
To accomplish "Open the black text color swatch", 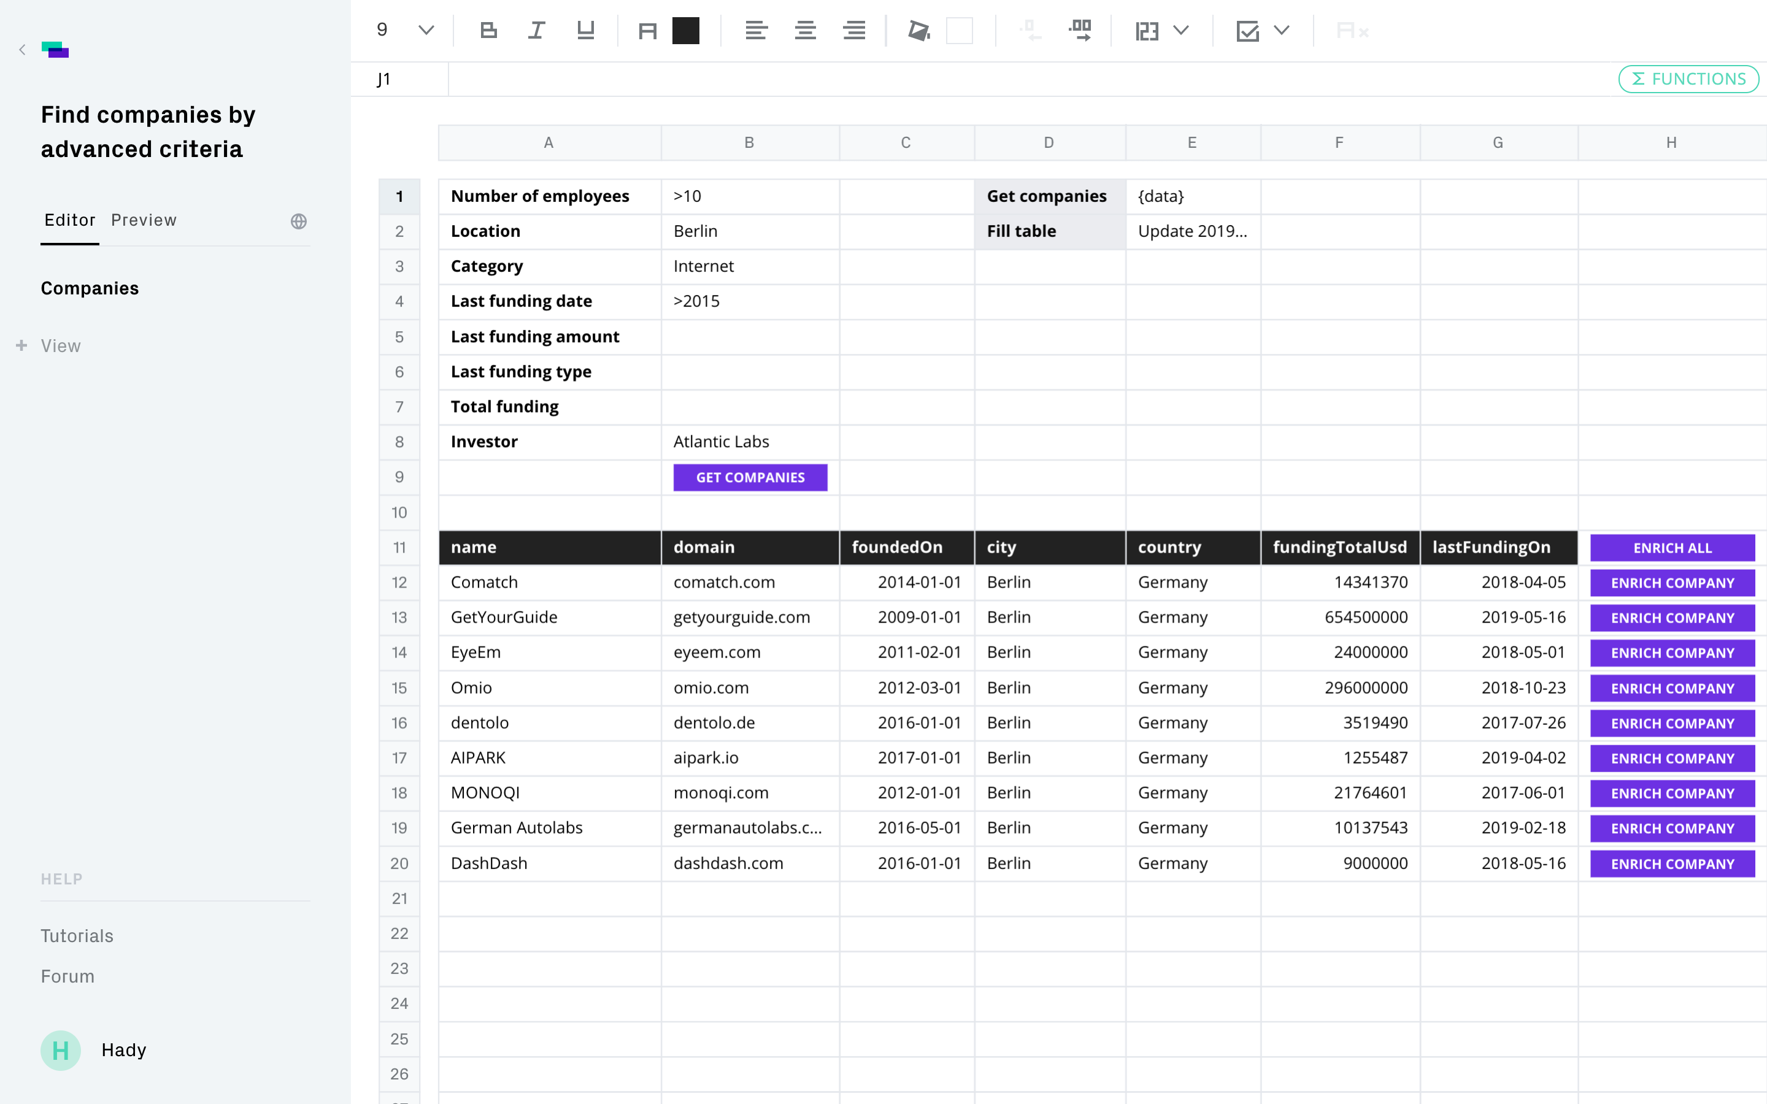I will point(685,31).
